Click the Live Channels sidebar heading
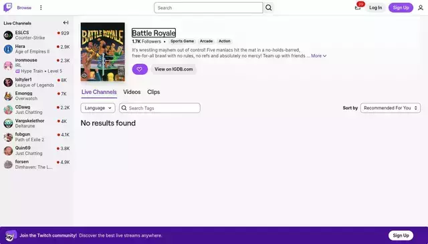 pyautogui.click(x=17, y=23)
